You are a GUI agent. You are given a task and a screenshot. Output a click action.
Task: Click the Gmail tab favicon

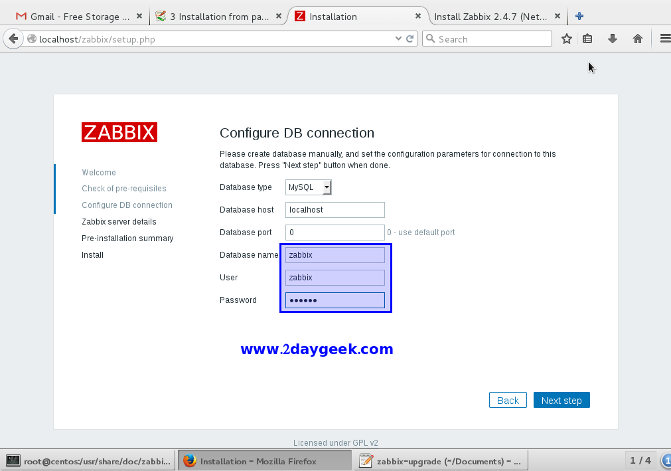pos(21,16)
